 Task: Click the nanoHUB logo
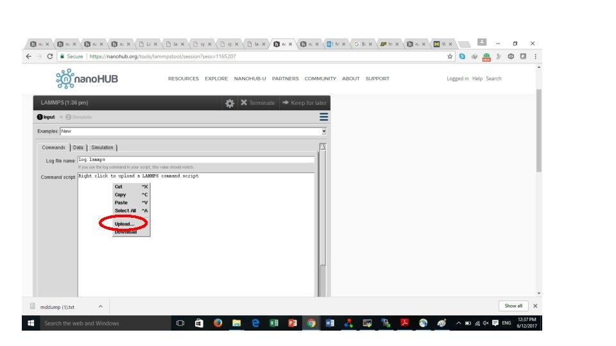pos(87,79)
